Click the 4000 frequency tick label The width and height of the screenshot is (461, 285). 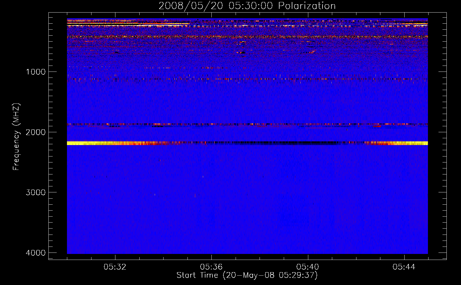[36, 253]
